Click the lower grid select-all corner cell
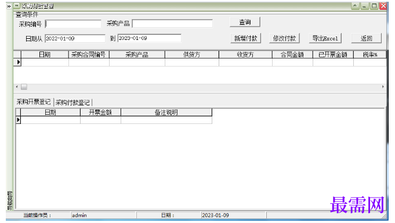The image size is (395, 223). [x=18, y=112]
